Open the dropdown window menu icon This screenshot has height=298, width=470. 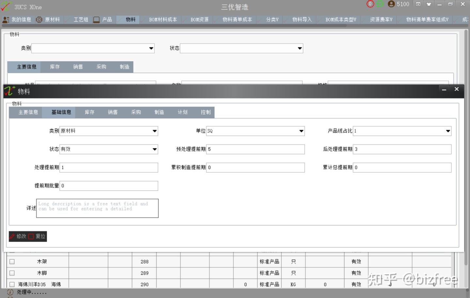pyautogui.click(x=418, y=4)
